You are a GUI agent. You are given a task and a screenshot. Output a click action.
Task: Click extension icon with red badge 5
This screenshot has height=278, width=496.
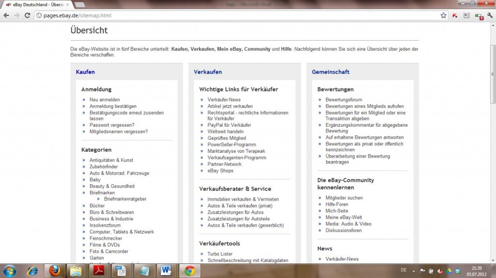tap(479, 16)
